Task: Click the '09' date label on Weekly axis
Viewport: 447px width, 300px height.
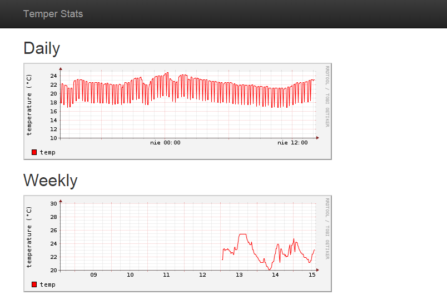Action: [x=93, y=274]
